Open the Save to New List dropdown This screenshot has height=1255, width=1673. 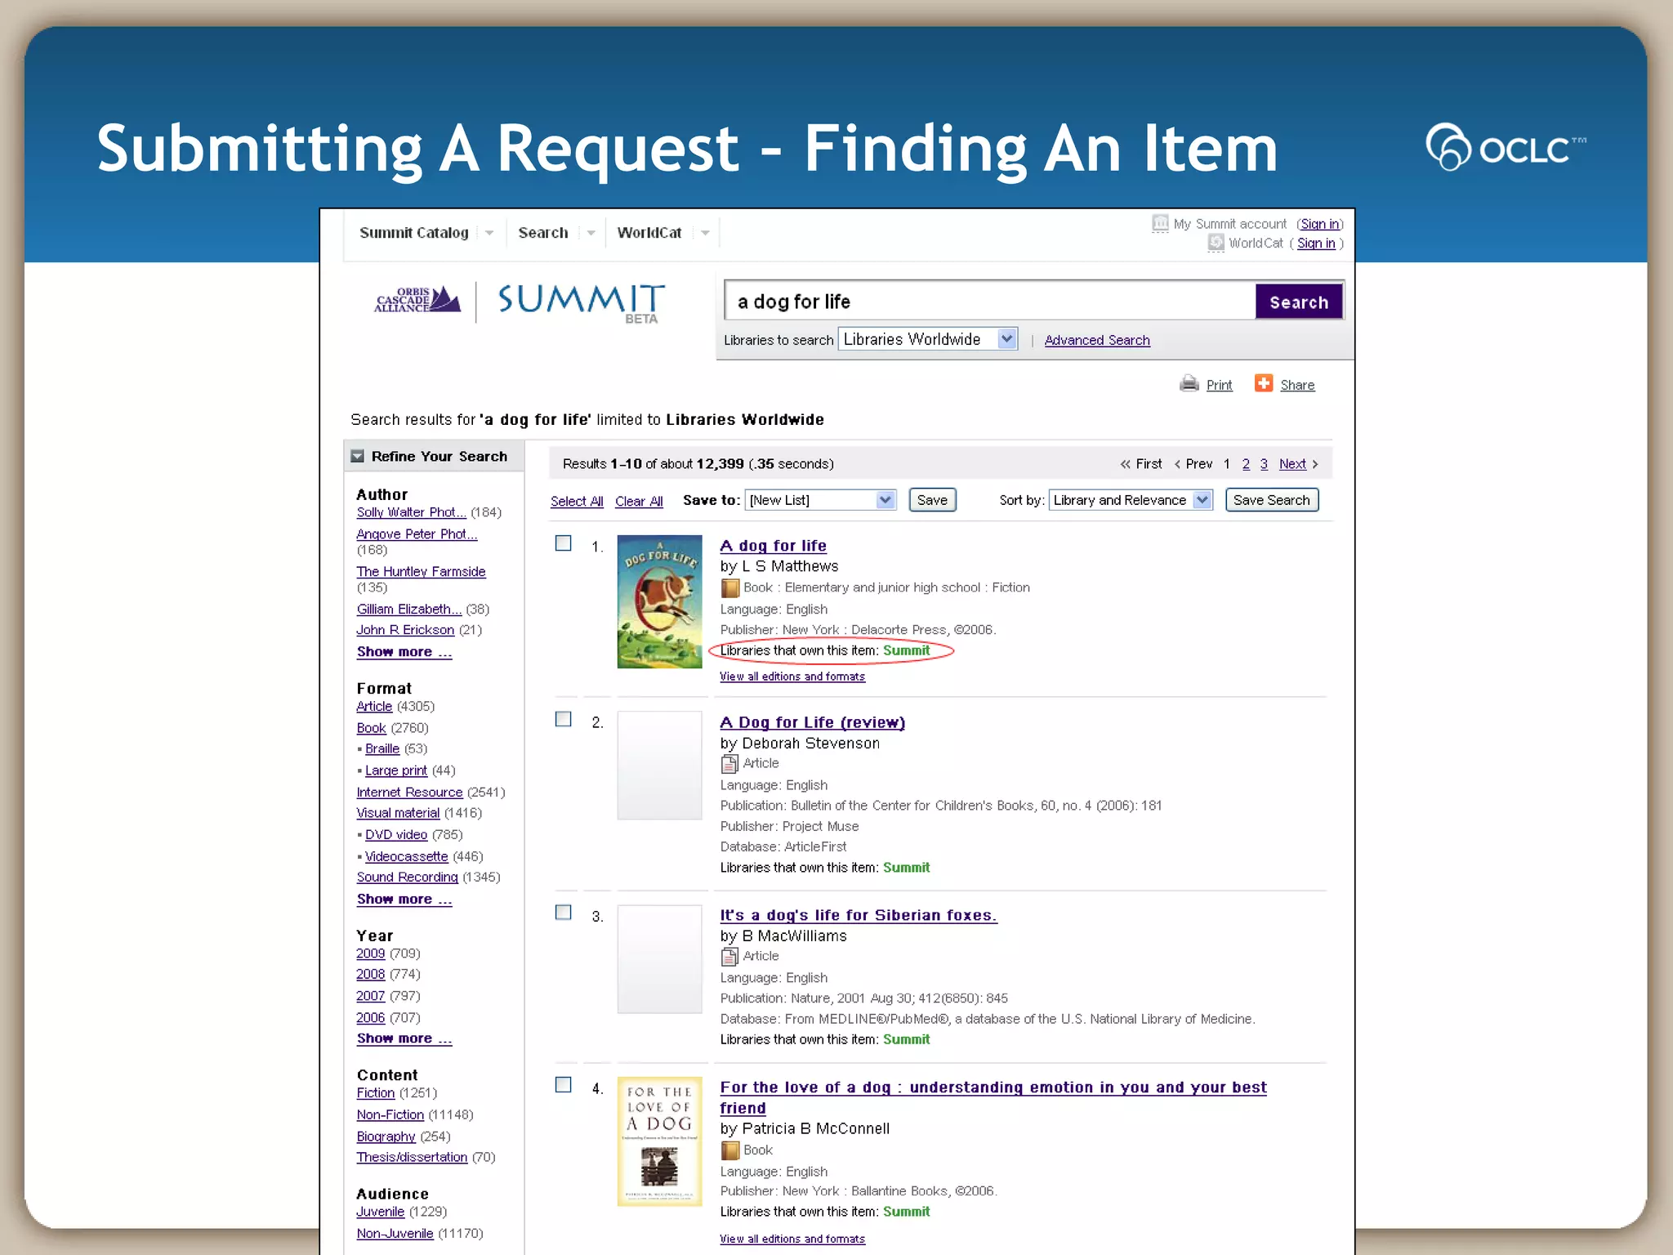pyautogui.click(x=821, y=500)
